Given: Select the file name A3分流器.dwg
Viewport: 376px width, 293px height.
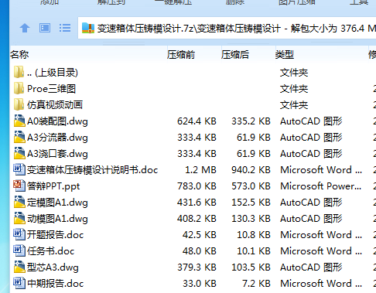Looking at the screenshot, I should [57, 138].
